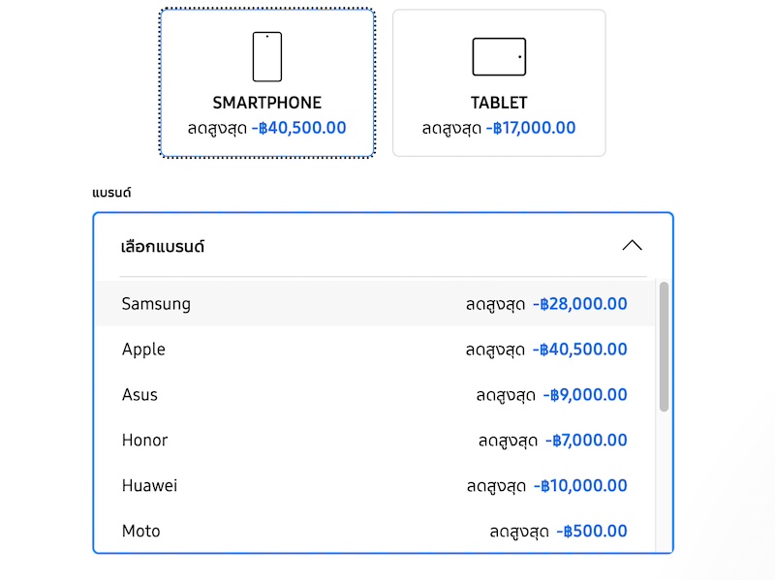Viewport: 775px width, 580px height.
Task: Pick Moto from the brand options
Action: pos(141,532)
